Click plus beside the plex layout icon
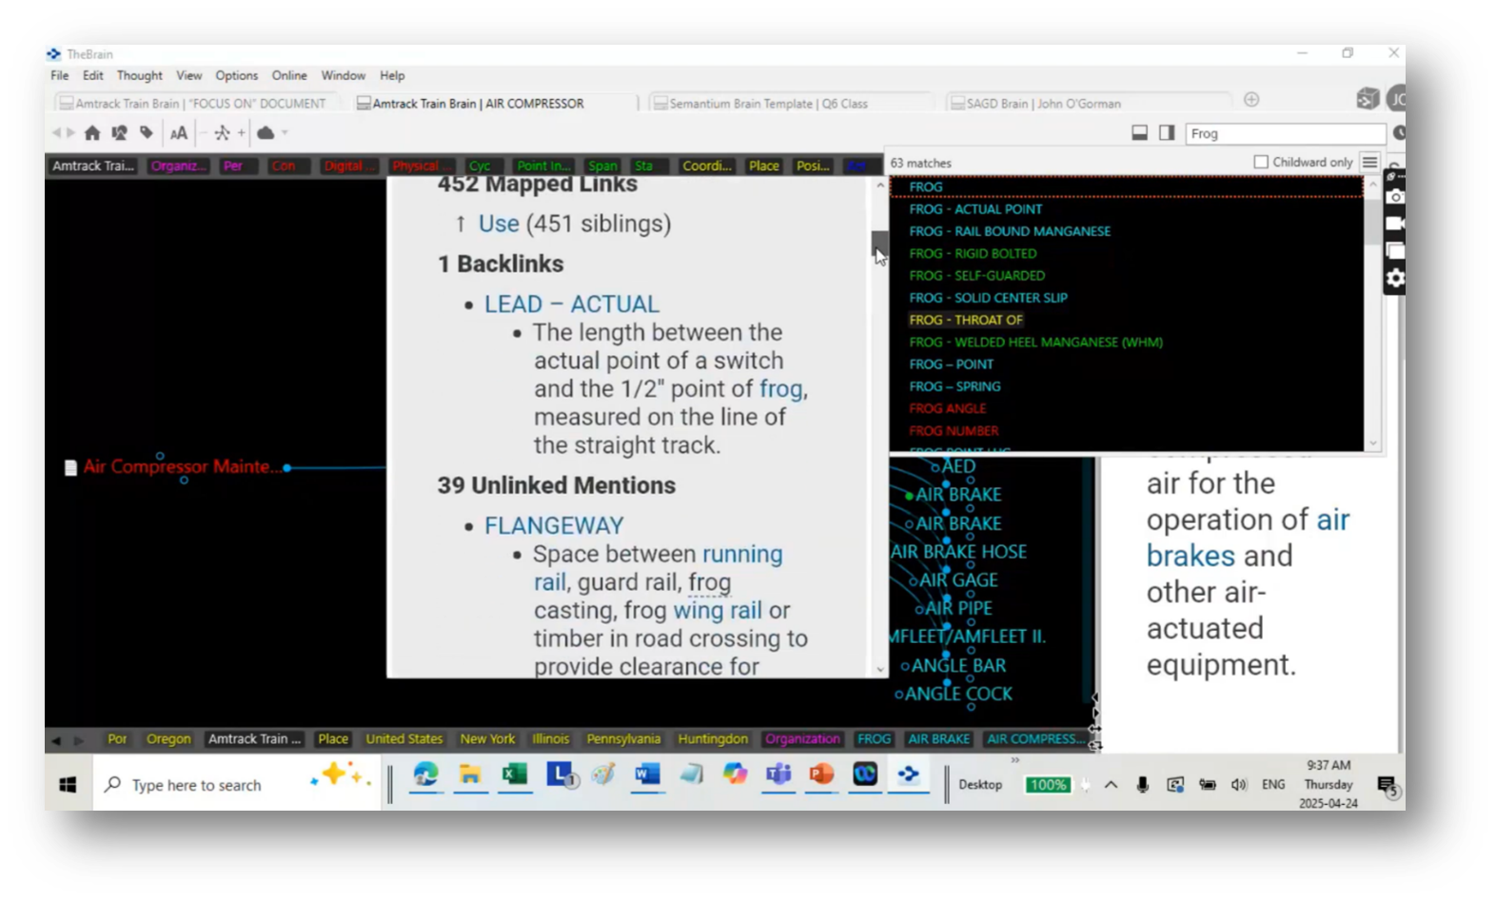The width and height of the screenshot is (1496, 901). (x=242, y=133)
